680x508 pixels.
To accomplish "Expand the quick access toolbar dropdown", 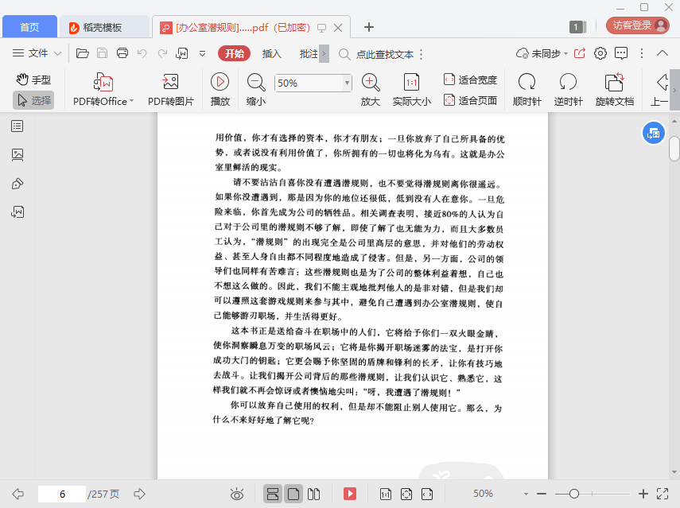I will [202, 54].
